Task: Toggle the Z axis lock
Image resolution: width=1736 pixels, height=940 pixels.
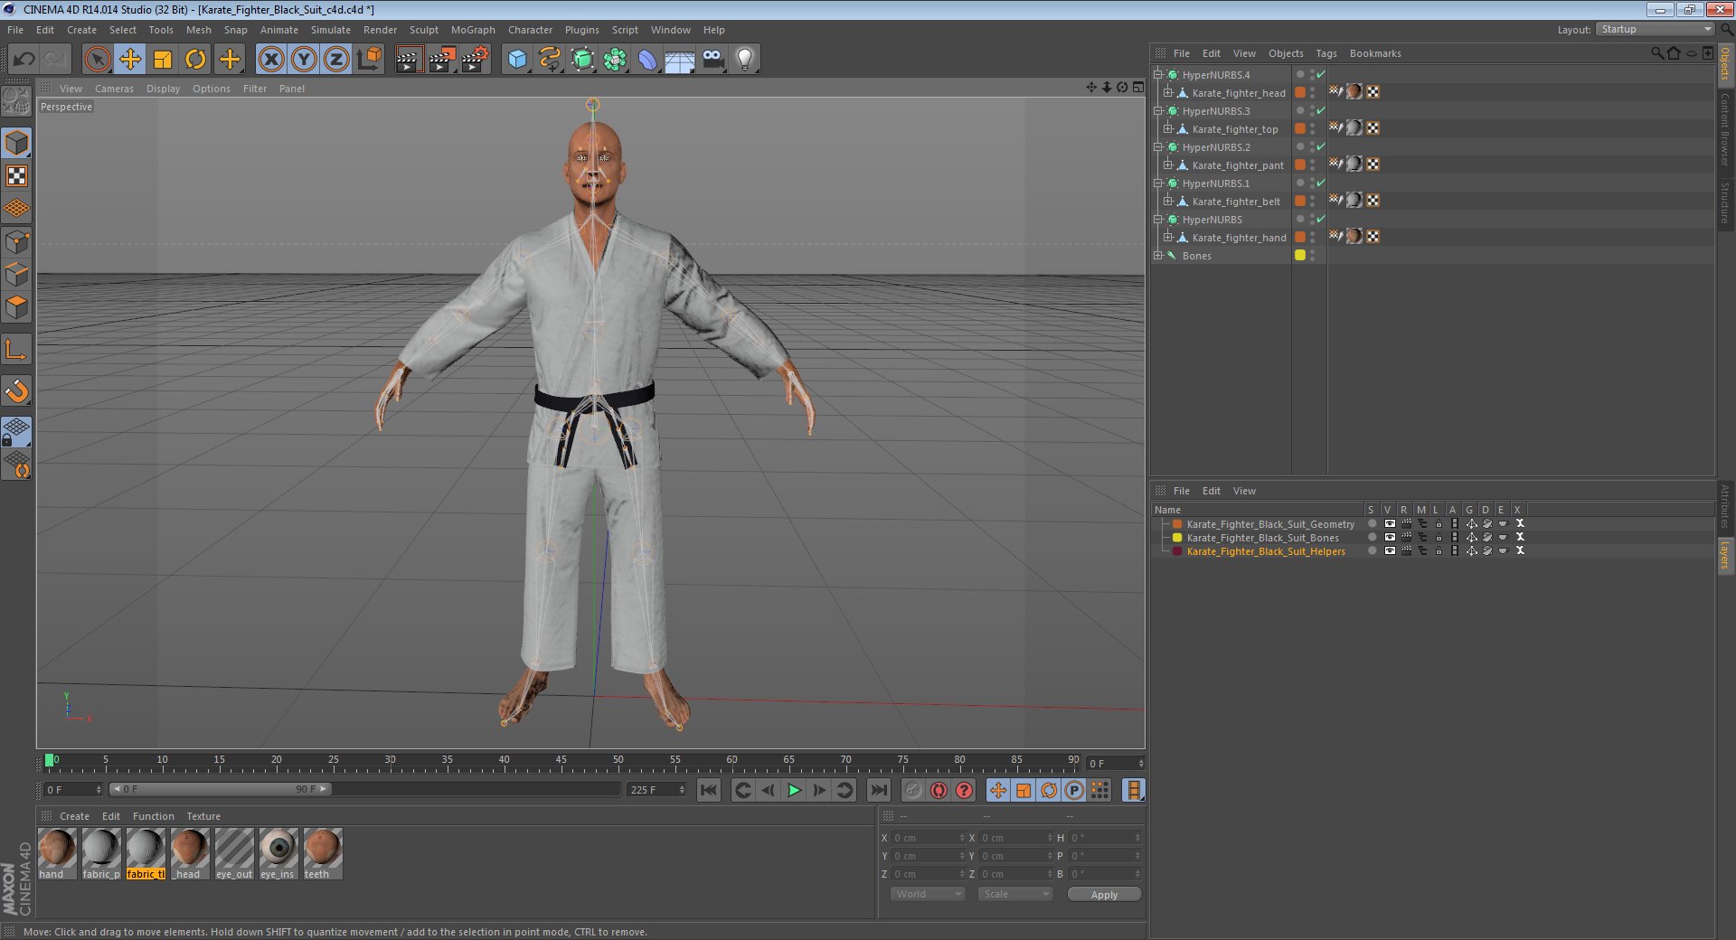Action: pyautogui.click(x=336, y=60)
